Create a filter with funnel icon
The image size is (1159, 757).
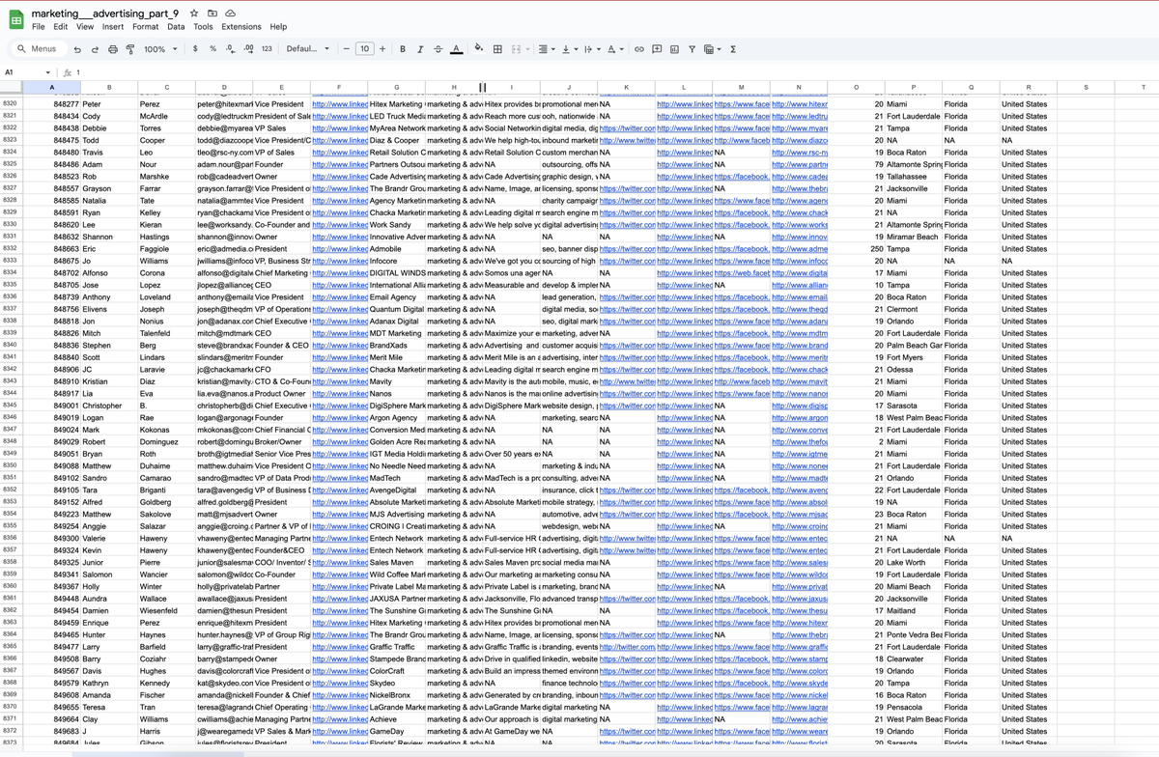pos(692,48)
